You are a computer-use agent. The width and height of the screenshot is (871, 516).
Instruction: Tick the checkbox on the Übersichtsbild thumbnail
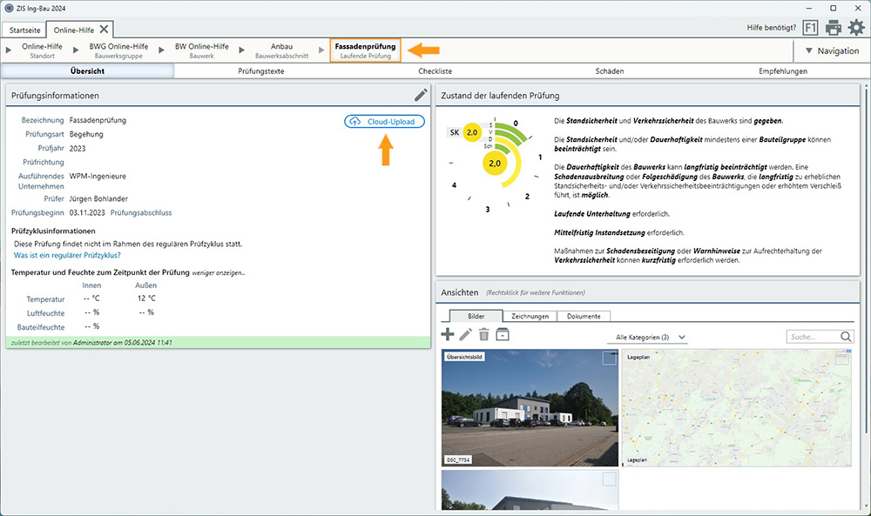609,359
